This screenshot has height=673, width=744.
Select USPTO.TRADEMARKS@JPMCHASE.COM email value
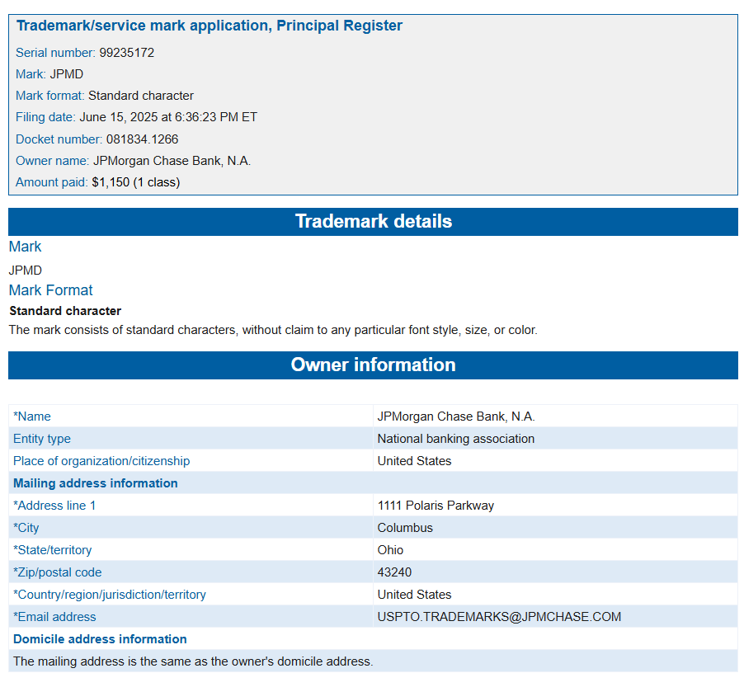(x=499, y=617)
